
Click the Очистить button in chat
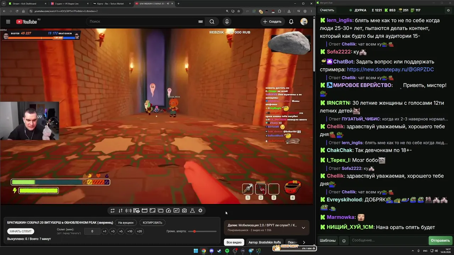[327, 10]
